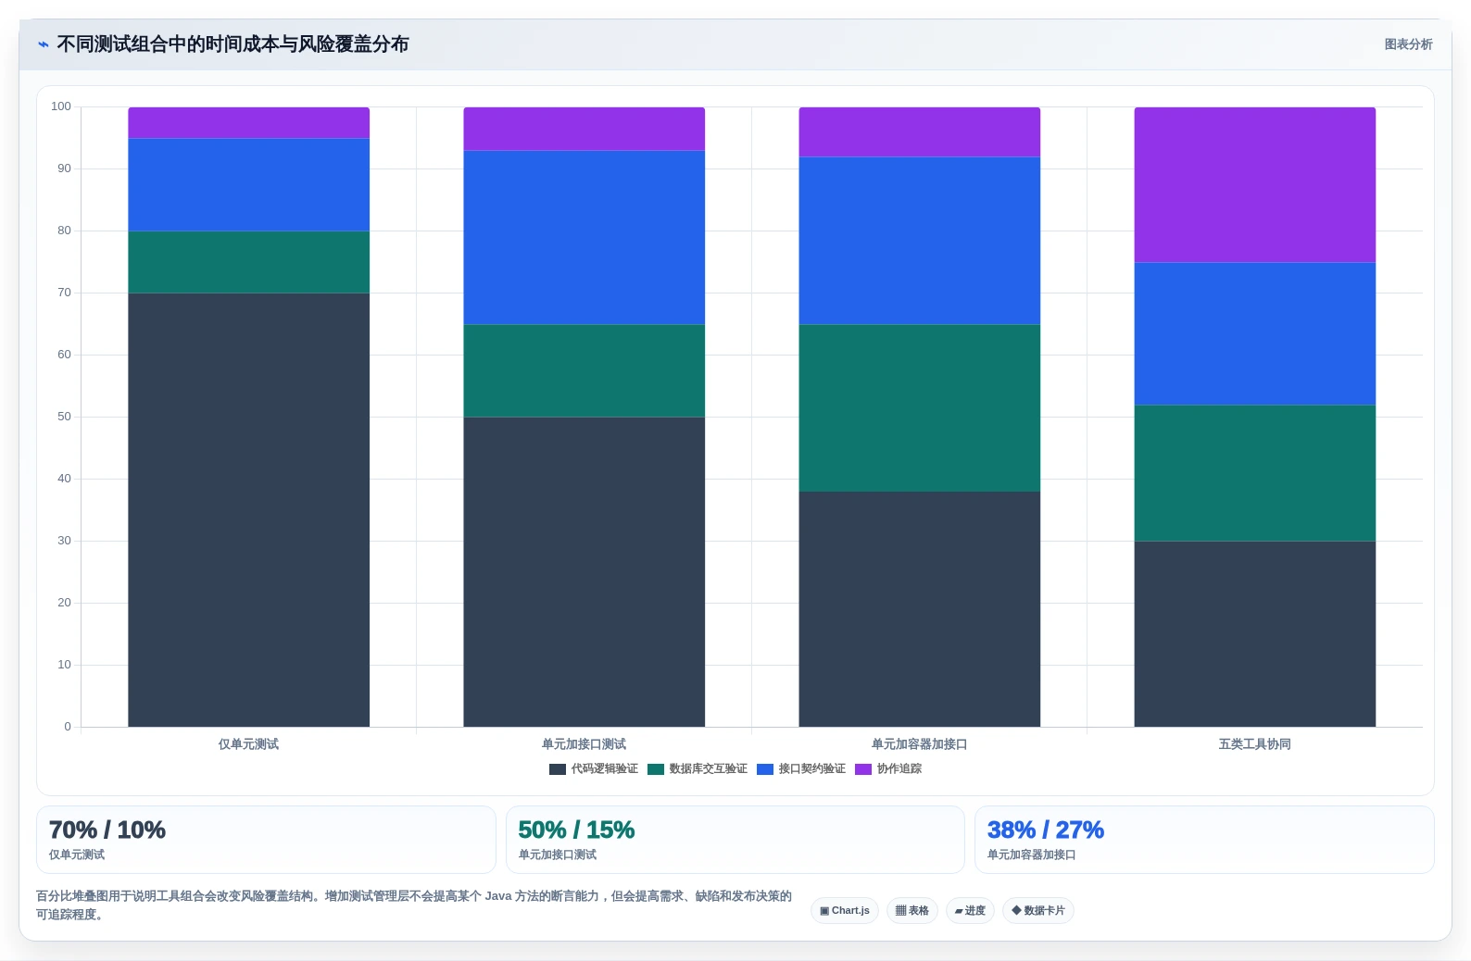Click the lightning icon beside the chart title
The image size is (1471, 961).
point(44,44)
